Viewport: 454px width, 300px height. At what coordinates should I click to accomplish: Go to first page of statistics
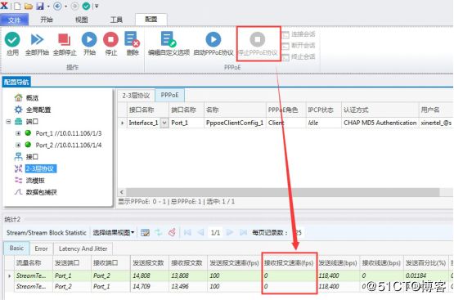[x=187, y=233]
